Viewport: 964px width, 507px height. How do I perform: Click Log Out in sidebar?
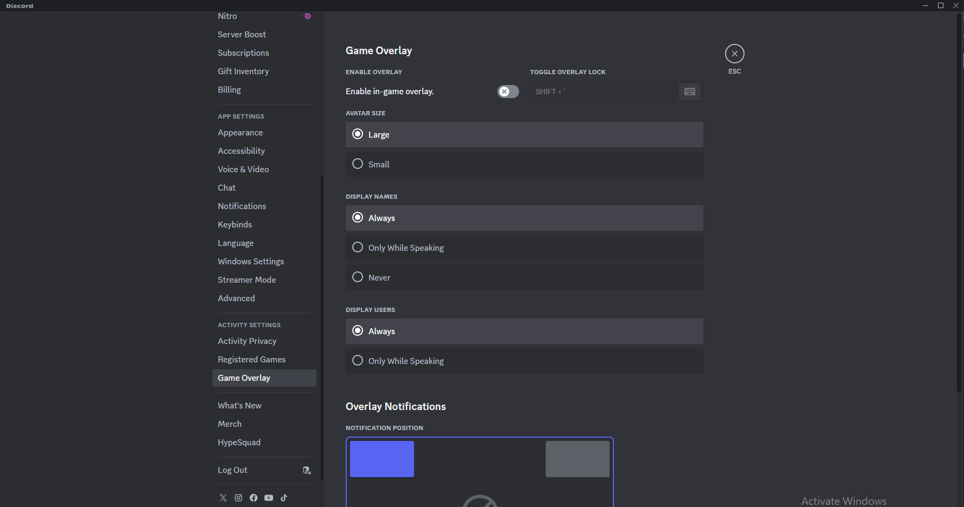pyautogui.click(x=232, y=470)
